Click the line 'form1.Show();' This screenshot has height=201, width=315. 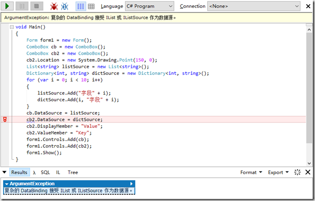coord(44,152)
